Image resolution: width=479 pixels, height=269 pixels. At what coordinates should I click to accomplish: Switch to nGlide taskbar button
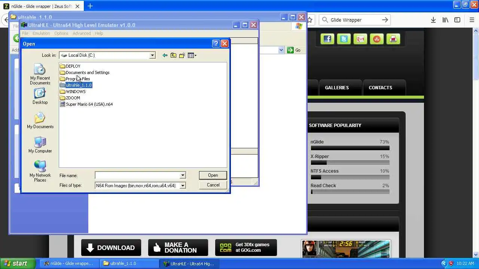69,263
